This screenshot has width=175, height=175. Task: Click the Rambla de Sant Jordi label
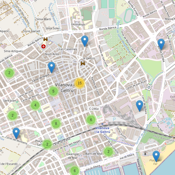103,56
